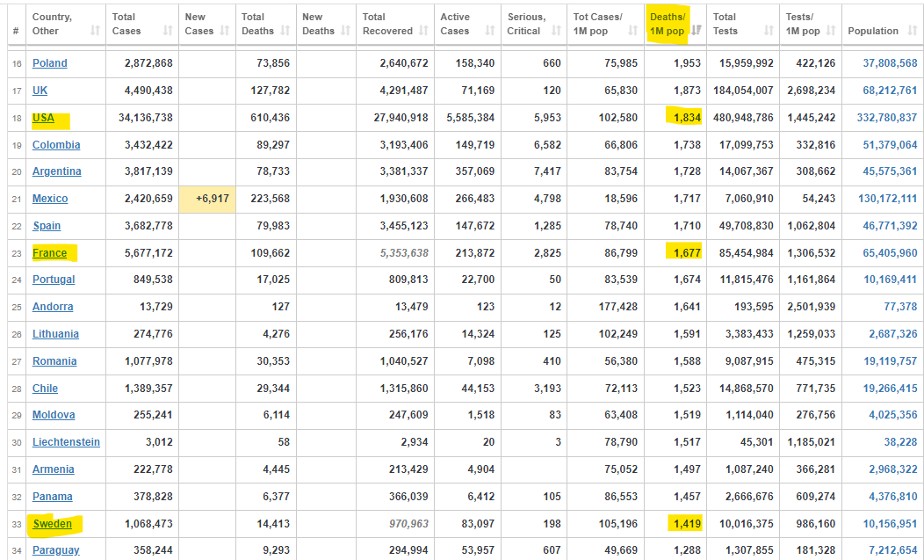Select USA total cases value 34,136,738
924x560 pixels.
146,118
